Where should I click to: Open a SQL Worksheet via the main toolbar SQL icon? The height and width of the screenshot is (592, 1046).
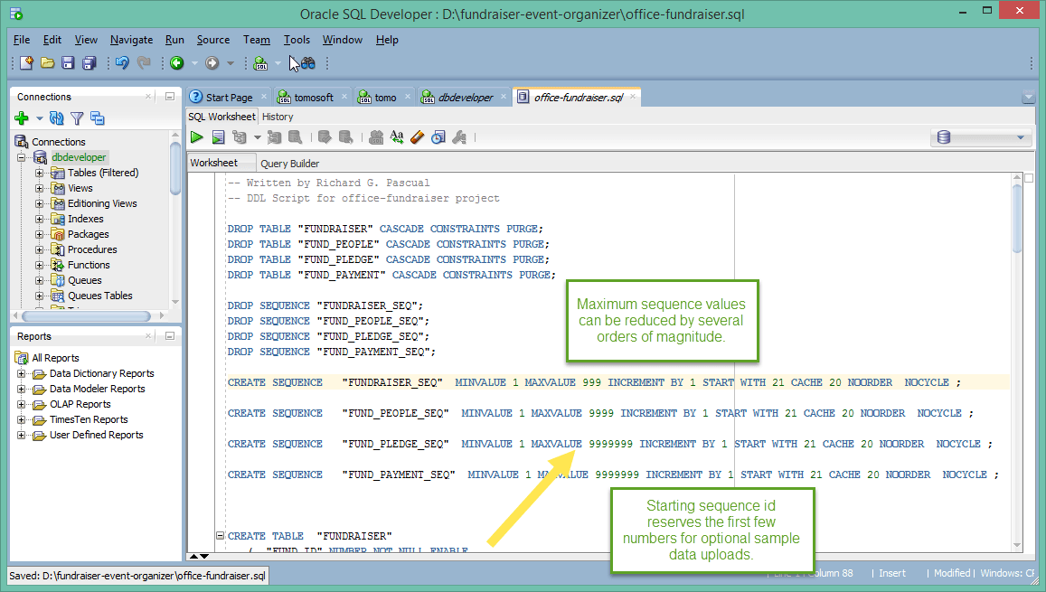click(x=261, y=62)
